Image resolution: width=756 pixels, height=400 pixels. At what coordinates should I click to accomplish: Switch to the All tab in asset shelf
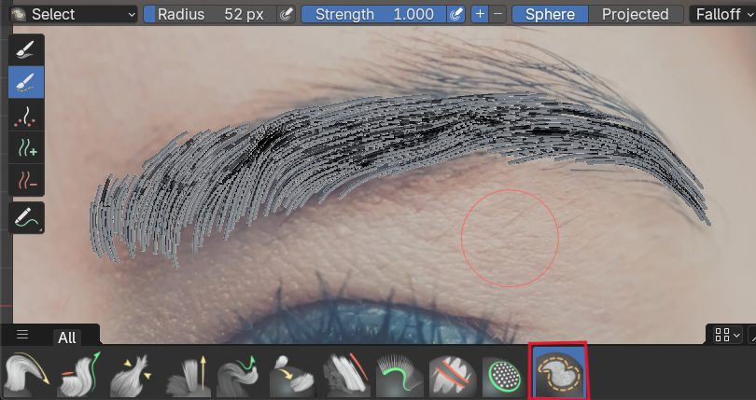tap(67, 338)
